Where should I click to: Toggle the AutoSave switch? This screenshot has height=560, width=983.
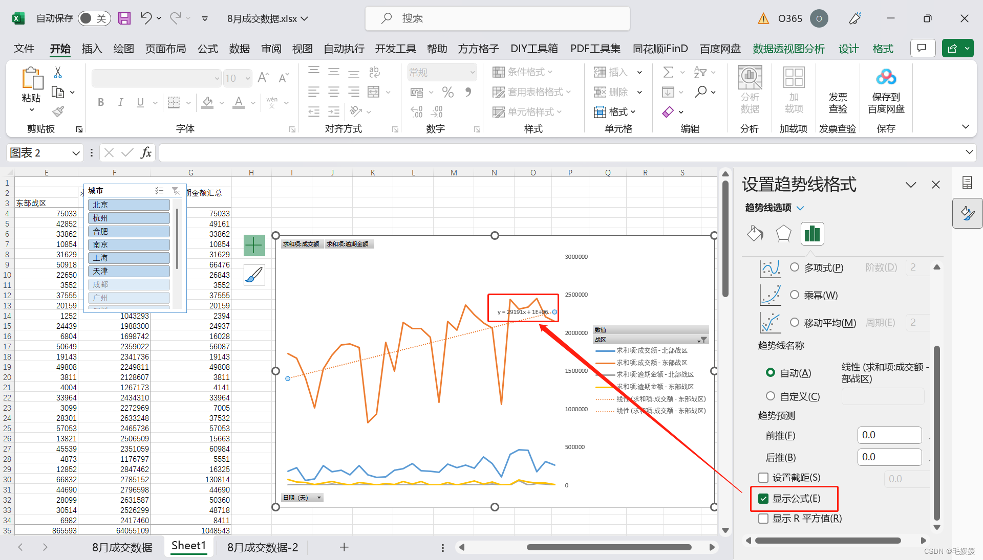pos(94,18)
